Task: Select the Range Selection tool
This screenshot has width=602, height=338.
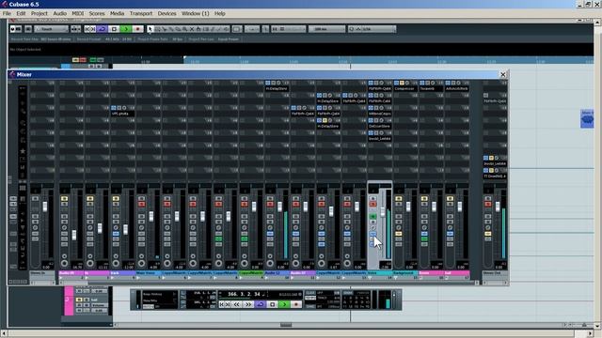Action: click(157, 29)
